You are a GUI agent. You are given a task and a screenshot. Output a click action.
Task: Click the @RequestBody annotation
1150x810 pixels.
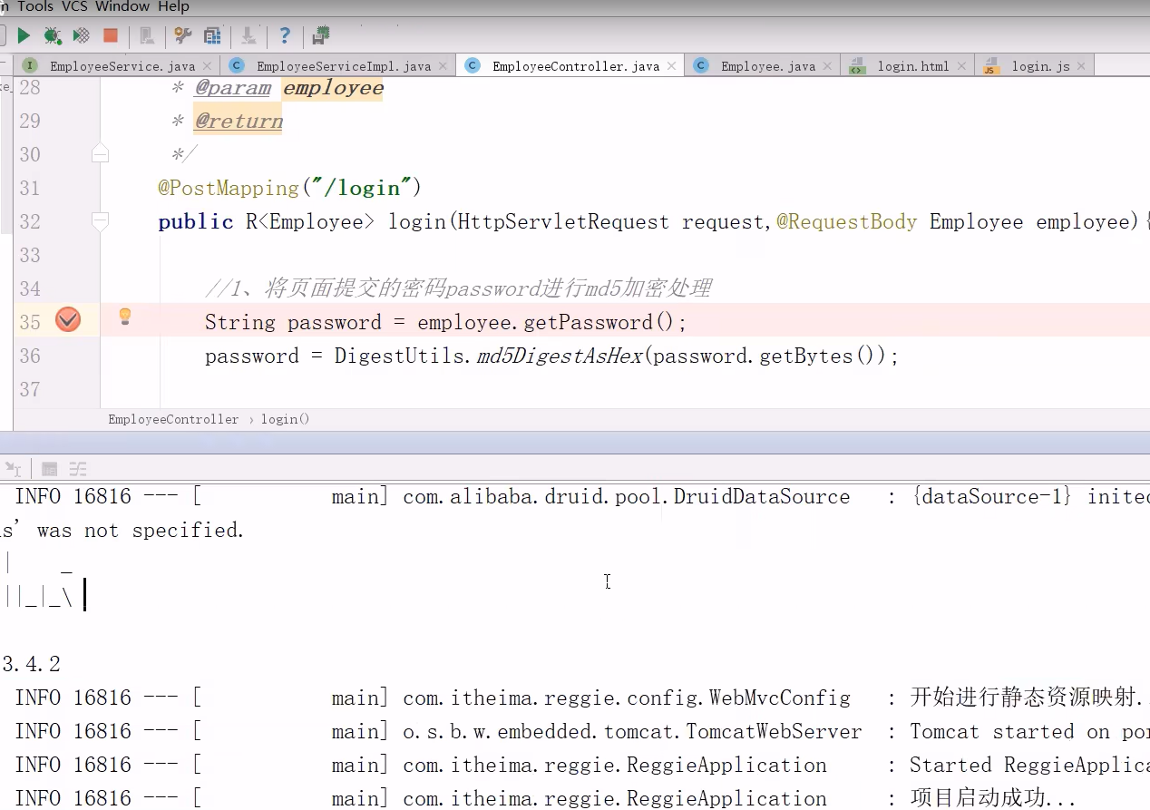846,221
